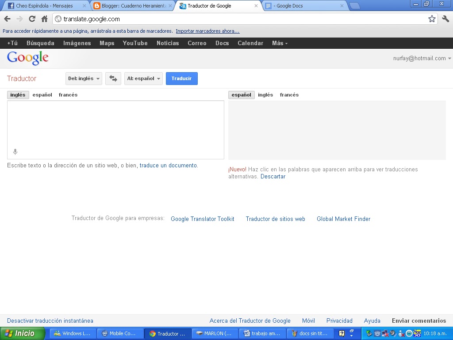The width and height of the screenshot is (453, 340).
Task: Select inglés as target language
Action: 265,95
